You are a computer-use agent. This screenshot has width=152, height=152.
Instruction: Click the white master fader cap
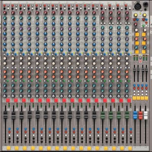(146, 116)
